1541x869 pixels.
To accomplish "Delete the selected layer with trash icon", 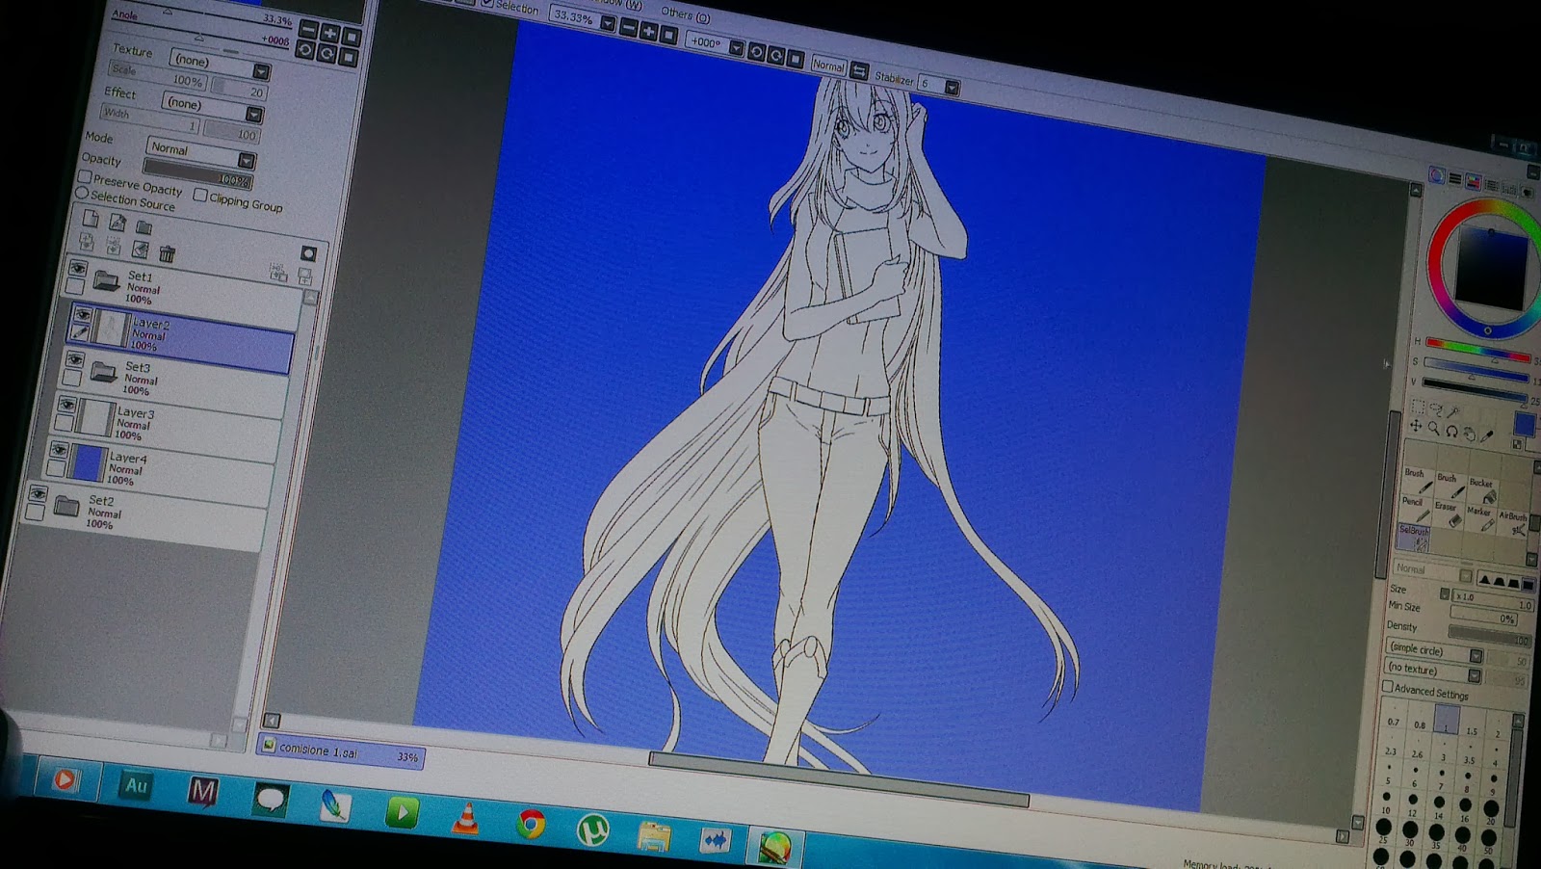I will [167, 254].
